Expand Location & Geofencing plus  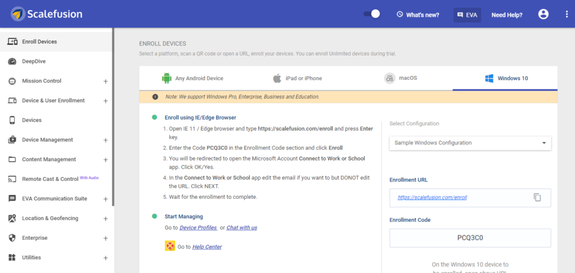[106, 219]
